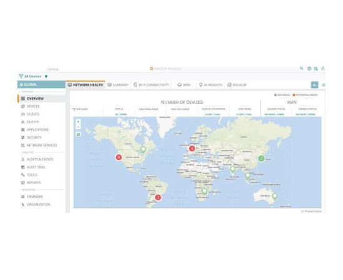Click the High CH Utilization column header
Viewport: 343px width, 280px height.
point(213,109)
